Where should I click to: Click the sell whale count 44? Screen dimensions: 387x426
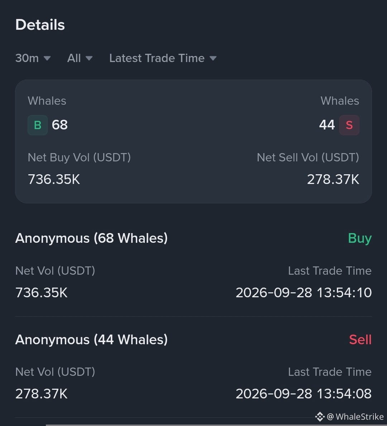click(x=327, y=125)
